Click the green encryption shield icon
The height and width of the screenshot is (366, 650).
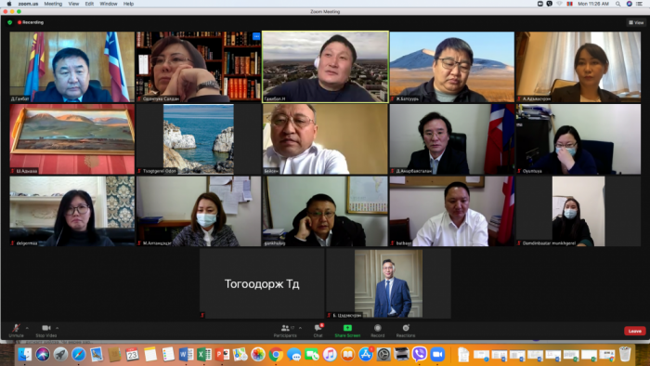coord(10,22)
